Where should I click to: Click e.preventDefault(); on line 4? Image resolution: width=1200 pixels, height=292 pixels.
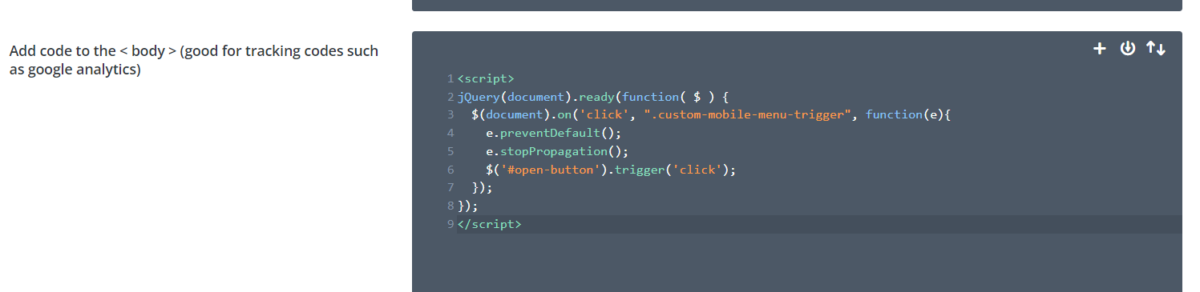pyautogui.click(x=553, y=133)
